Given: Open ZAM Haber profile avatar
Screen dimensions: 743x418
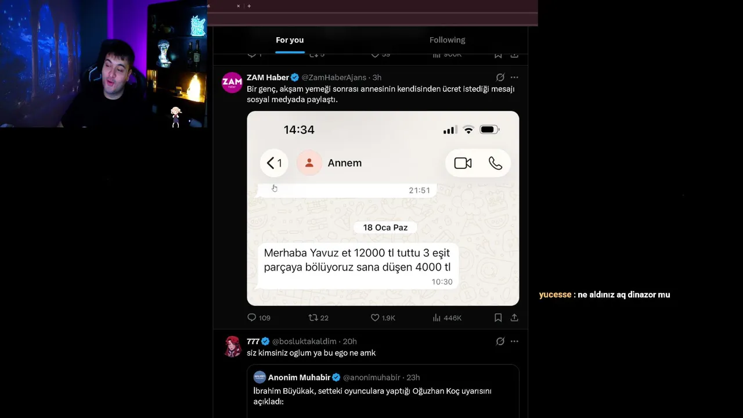Looking at the screenshot, I should [232, 82].
